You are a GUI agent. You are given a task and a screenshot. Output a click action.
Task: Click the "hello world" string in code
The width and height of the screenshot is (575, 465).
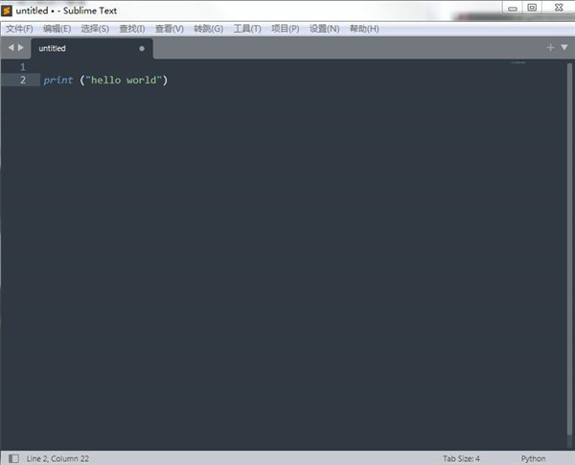click(124, 80)
